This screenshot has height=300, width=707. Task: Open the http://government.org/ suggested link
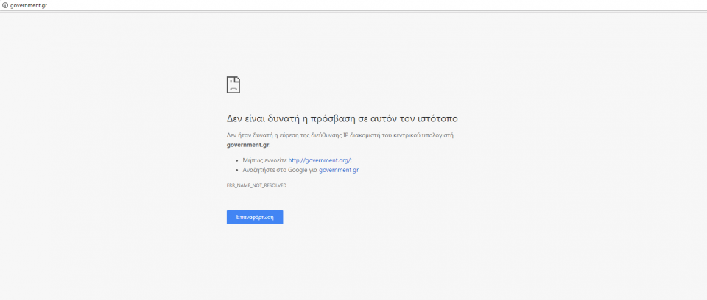click(x=320, y=160)
